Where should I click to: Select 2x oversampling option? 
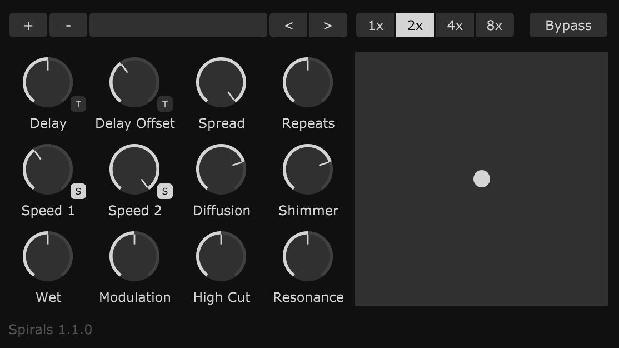point(415,26)
